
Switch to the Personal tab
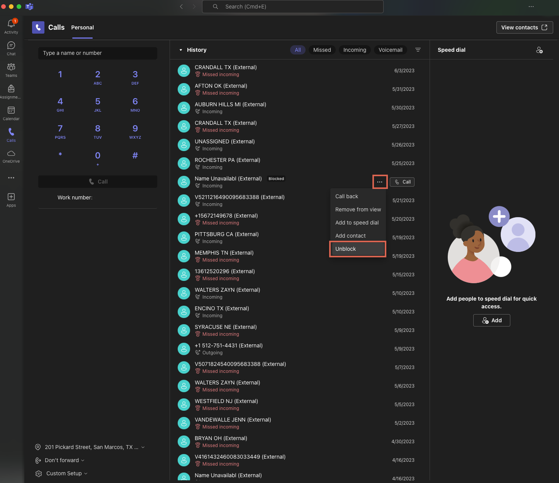(x=82, y=27)
